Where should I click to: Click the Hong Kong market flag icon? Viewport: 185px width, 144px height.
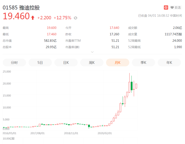point(166,8)
